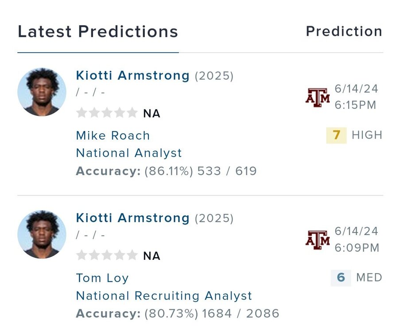400x332 pixels.
Task: Open Tom Loy analyst page
Action: (102, 278)
